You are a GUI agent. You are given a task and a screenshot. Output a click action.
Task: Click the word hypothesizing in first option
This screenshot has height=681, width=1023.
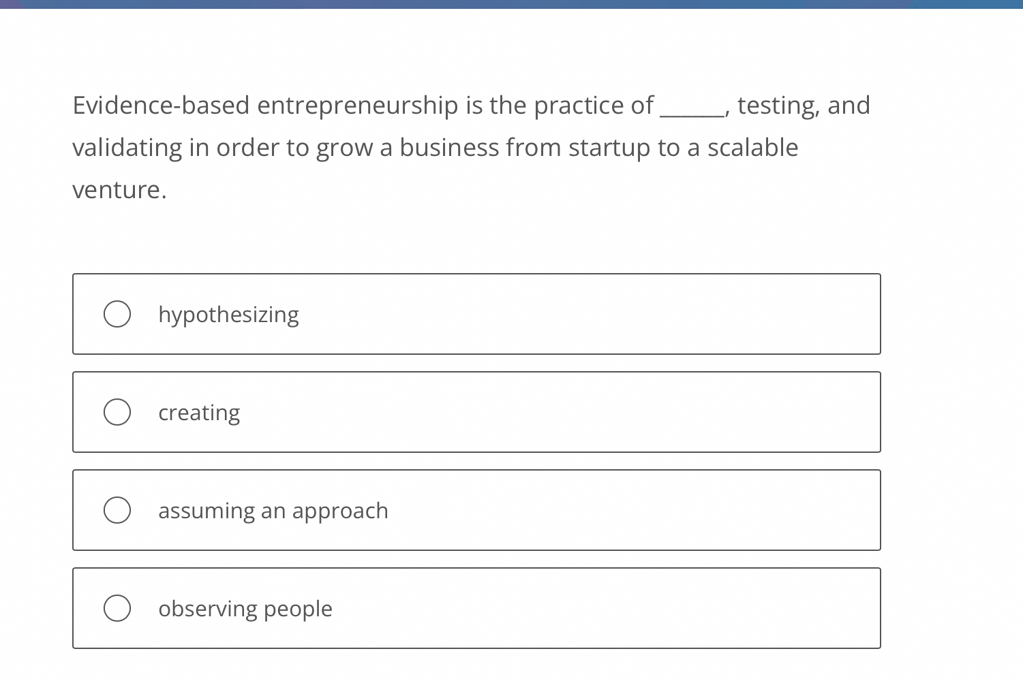pos(229,314)
